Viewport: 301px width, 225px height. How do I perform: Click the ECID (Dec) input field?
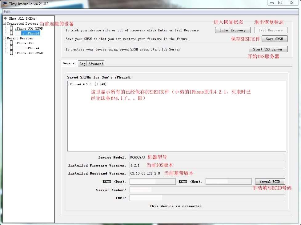point(152,182)
